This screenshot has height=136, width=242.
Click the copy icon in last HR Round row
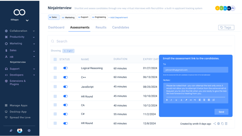click(222, 124)
